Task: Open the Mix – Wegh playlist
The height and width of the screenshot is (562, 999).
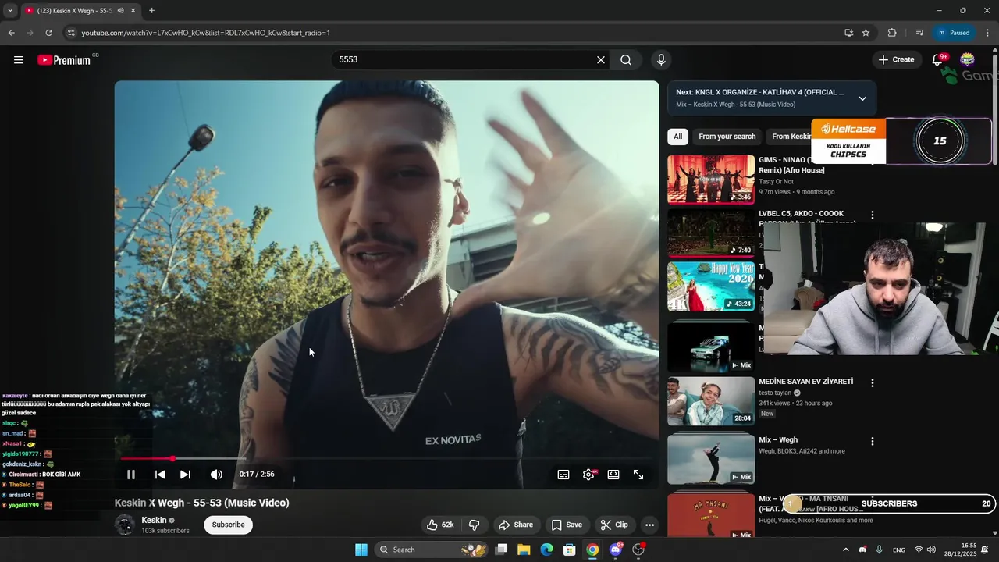Action: point(711,459)
